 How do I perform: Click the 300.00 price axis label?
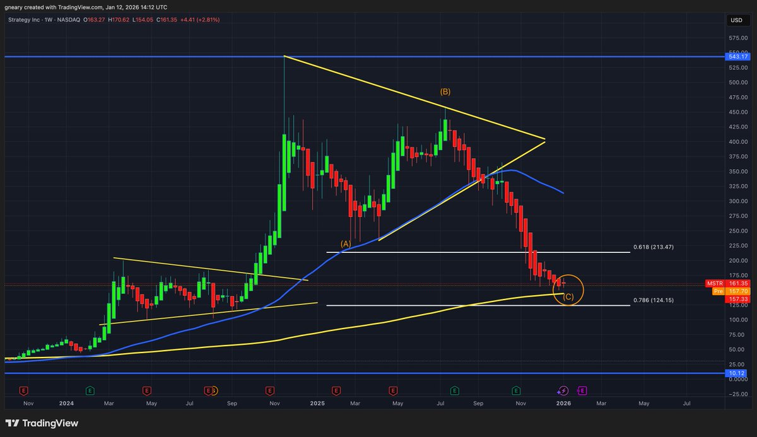(737, 201)
